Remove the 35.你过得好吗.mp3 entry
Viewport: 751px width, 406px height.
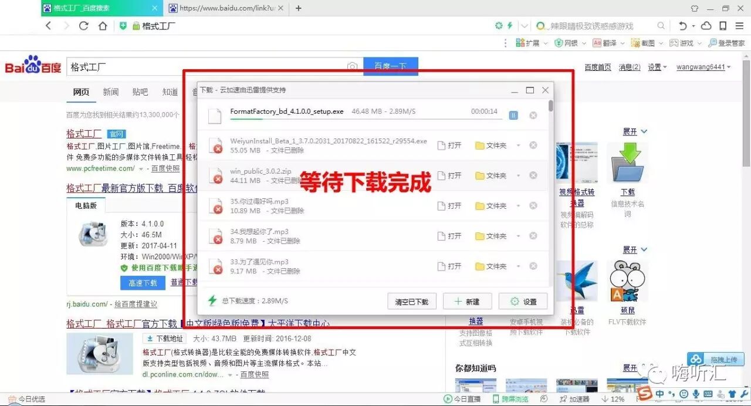tap(533, 205)
